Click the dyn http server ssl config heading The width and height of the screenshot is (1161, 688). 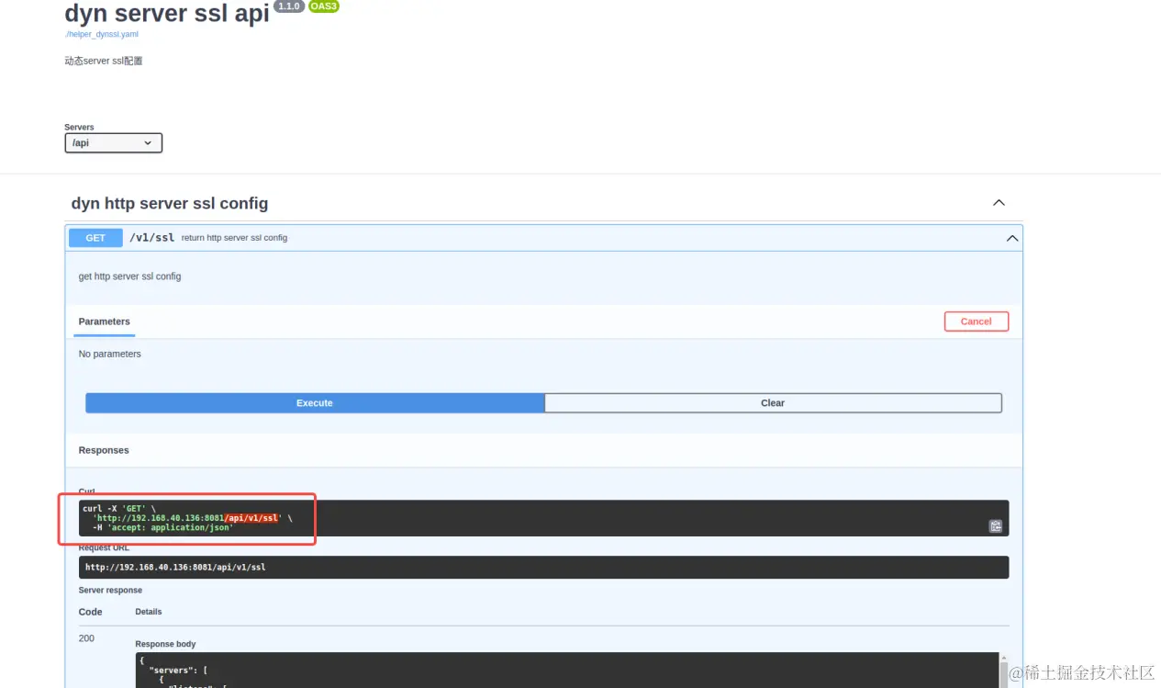pos(170,203)
